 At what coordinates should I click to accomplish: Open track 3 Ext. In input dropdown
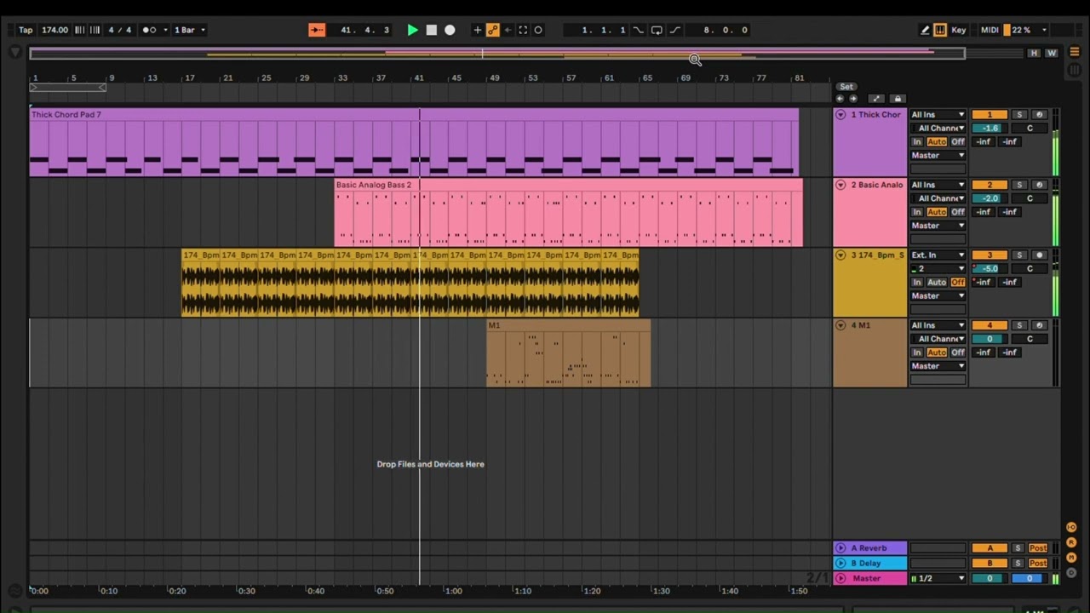tap(938, 255)
